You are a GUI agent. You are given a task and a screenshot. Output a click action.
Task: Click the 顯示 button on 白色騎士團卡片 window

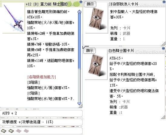click(x=90, y=51)
